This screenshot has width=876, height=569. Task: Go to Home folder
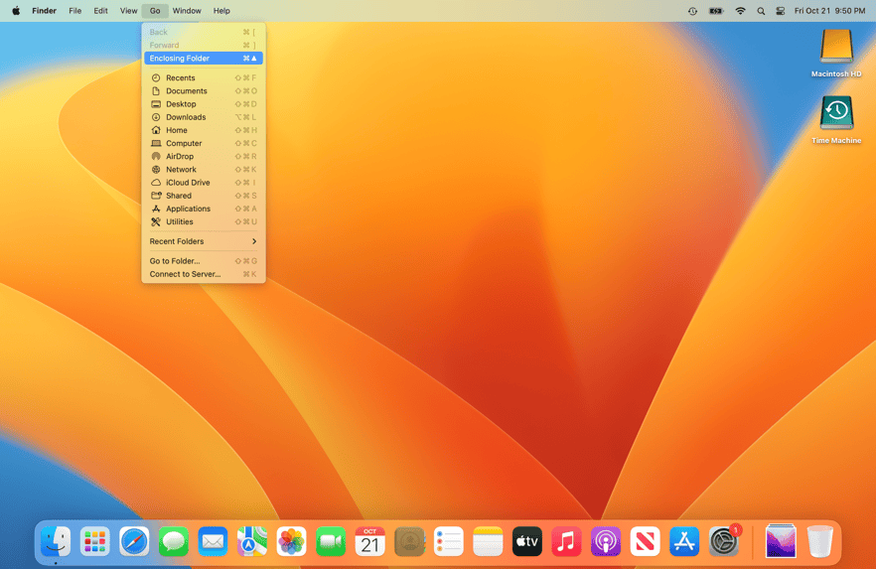coord(204,130)
